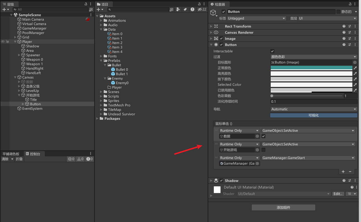
Task: Open the three-dot menu of the 项目 panel
Action: pyautogui.click(x=204, y=4)
